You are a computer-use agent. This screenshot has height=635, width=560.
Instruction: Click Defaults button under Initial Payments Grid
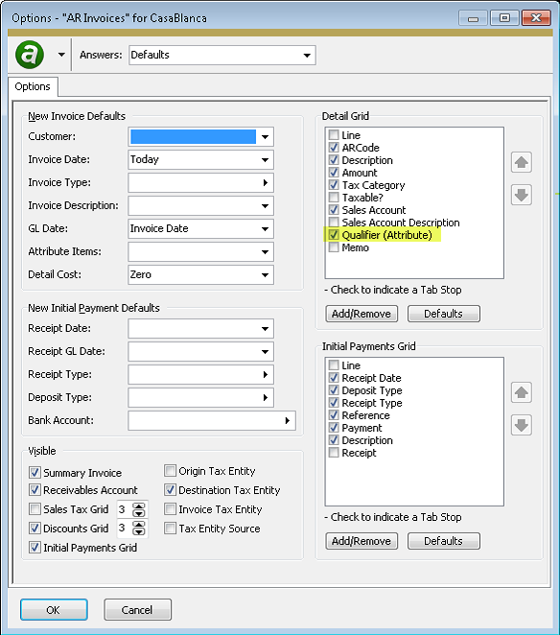coord(443,541)
